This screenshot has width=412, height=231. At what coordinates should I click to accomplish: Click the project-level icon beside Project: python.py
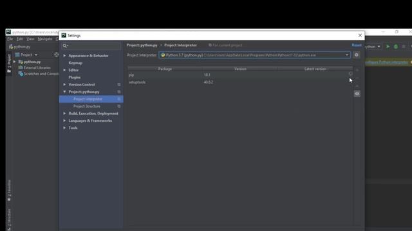coord(119,92)
